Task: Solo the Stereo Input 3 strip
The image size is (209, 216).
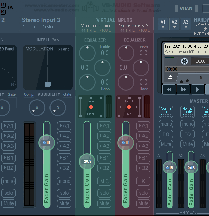Action: point(64,193)
